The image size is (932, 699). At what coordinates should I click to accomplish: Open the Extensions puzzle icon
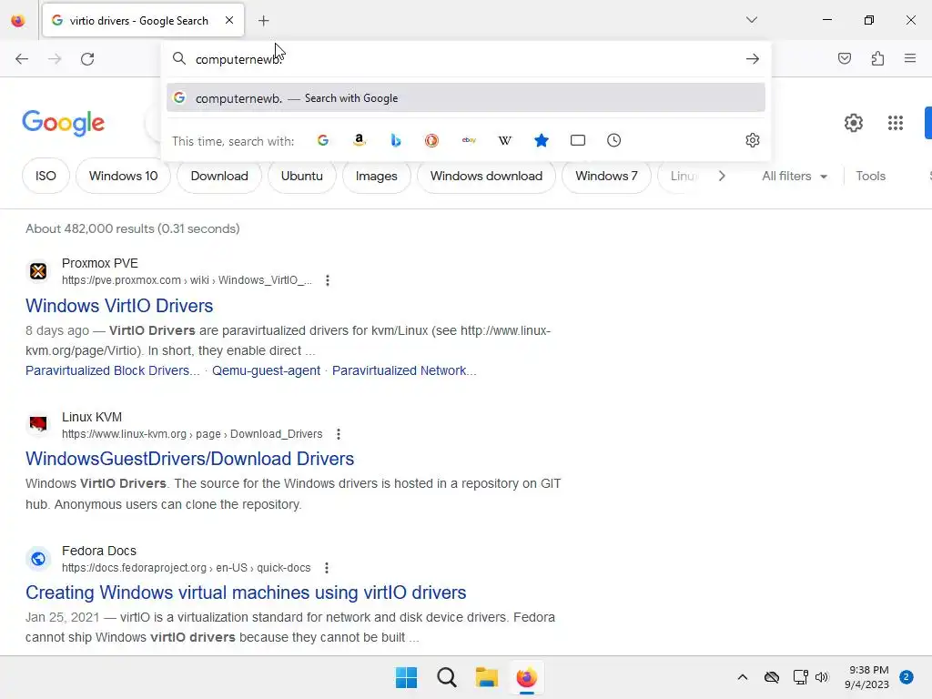pos(877,58)
